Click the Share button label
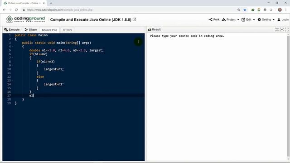The image size is (290, 163). [33, 29]
